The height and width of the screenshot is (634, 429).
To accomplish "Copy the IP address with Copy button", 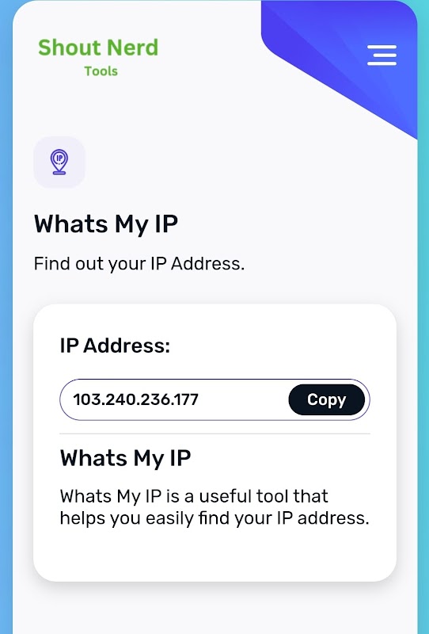I will click(x=326, y=399).
